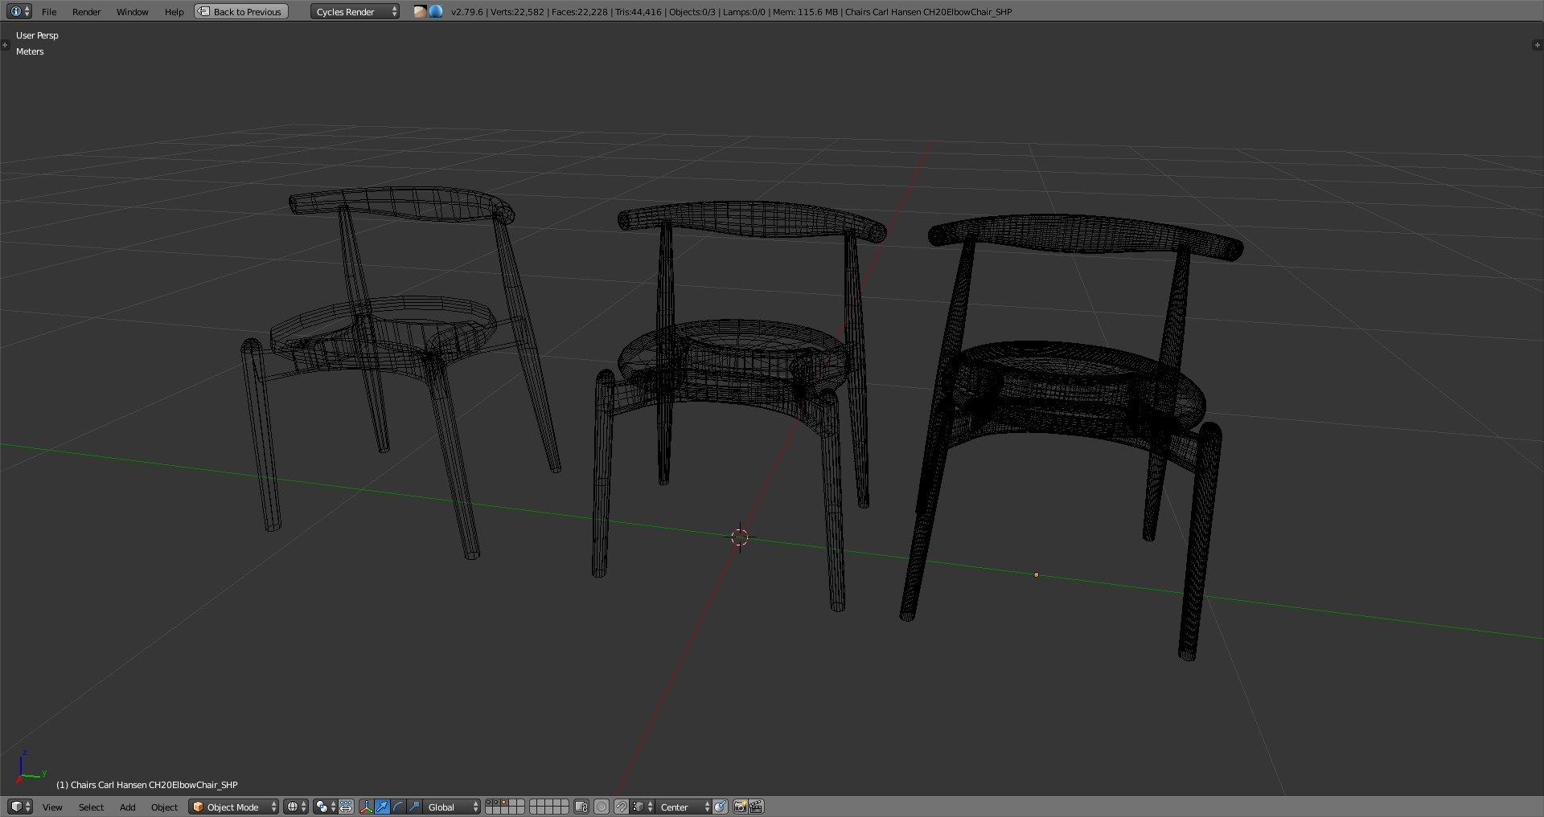Select the rotate manipulator arc
This screenshot has height=817, width=1544.
pos(398,807)
